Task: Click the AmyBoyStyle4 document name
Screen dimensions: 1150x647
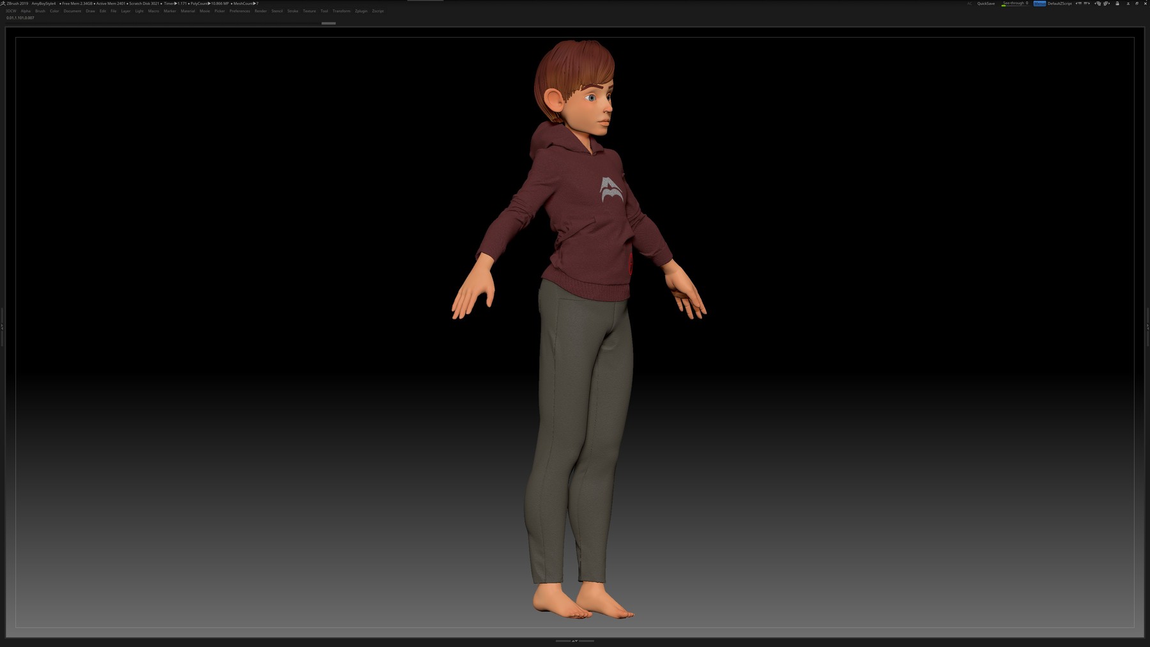Action: [x=43, y=3]
